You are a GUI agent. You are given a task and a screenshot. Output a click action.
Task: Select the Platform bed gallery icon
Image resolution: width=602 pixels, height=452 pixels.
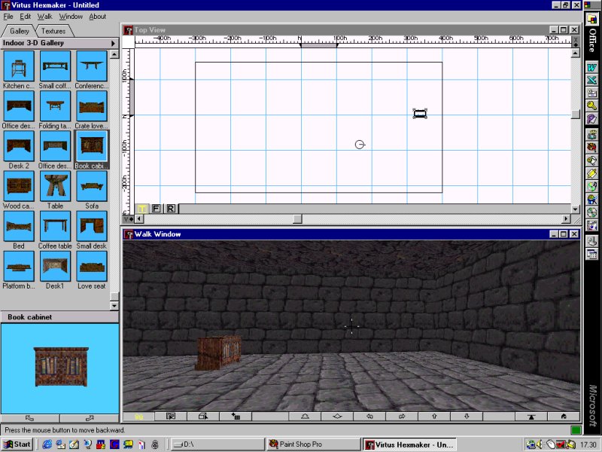(18, 266)
